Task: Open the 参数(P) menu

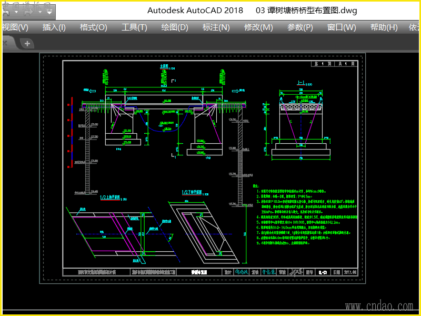Action: pyautogui.click(x=300, y=27)
